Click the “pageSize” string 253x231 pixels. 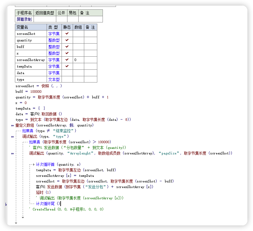[x=169, y=153]
